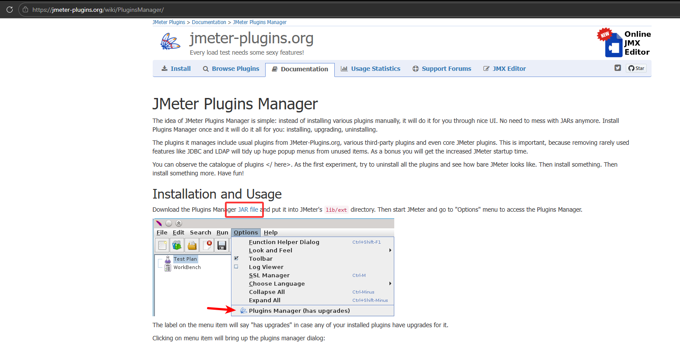Click the Run menu in JMeter screenshot

(222, 233)
